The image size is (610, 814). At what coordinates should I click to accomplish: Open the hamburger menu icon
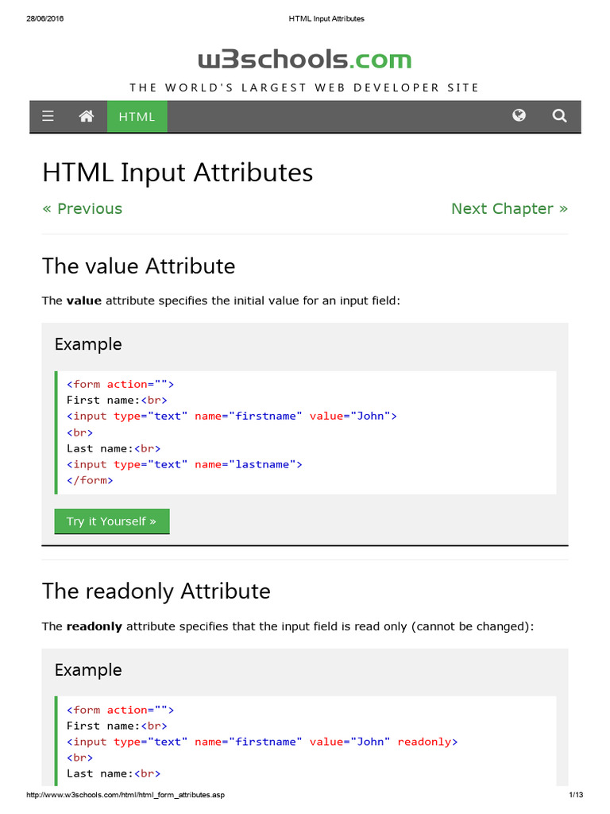point(48,116)
